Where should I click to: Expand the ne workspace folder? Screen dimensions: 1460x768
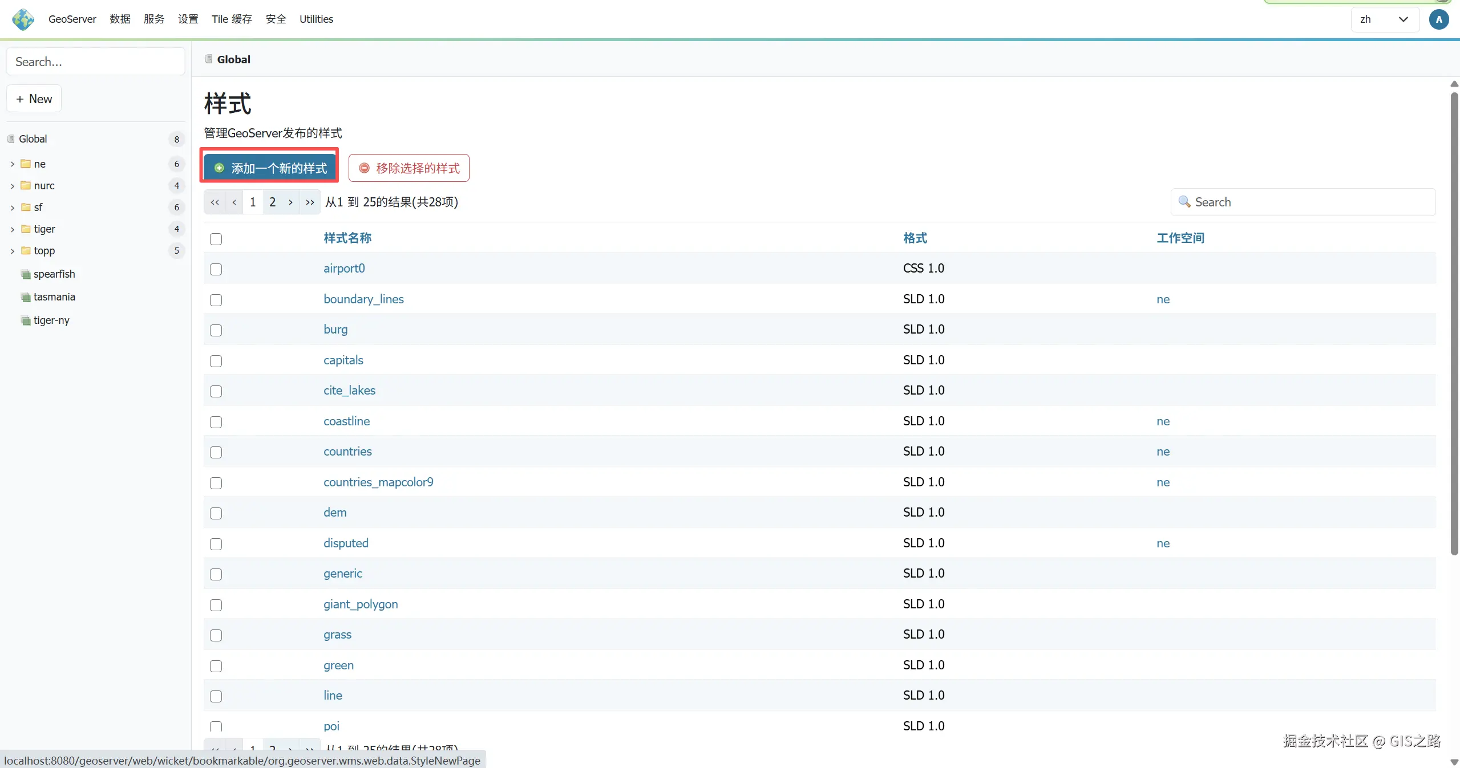coord(13,164)
